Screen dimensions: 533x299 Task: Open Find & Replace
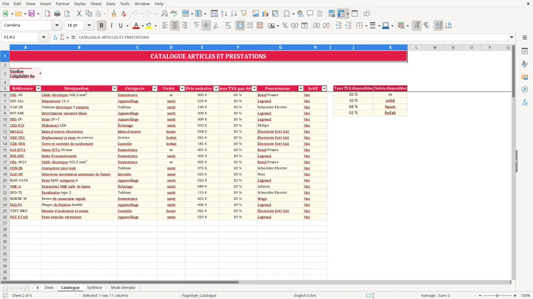(164, 14)
